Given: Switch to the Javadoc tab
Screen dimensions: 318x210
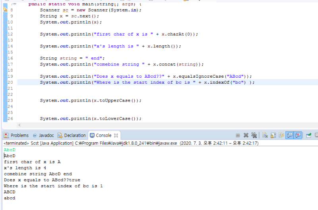Looking at the screenshot, I should [43, 135].
